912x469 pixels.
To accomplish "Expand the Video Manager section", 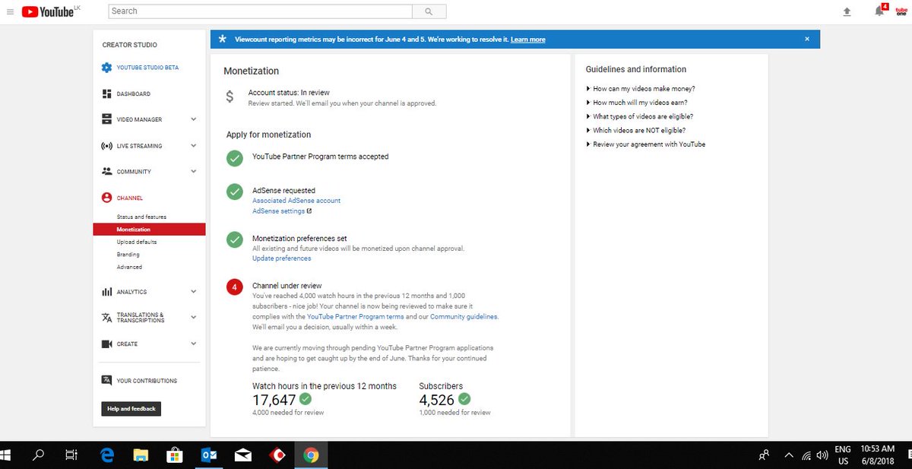I will (x=193, y=119).
